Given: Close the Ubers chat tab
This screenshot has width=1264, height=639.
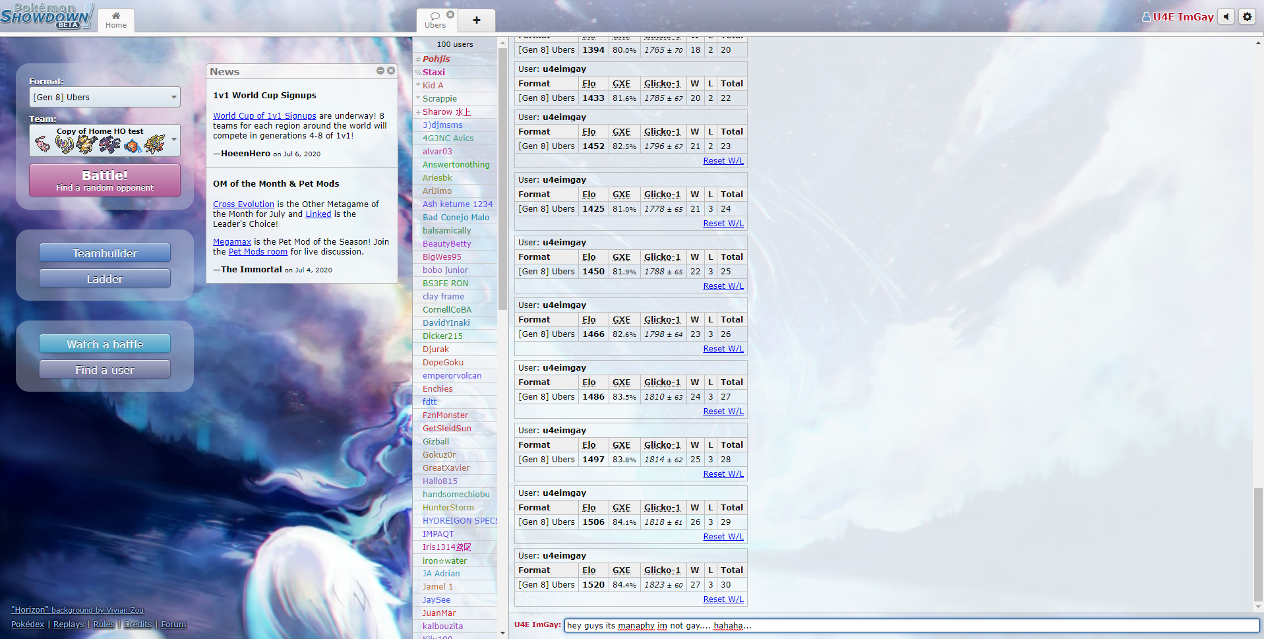Looking at the screenshot, I should click(450, 15).
